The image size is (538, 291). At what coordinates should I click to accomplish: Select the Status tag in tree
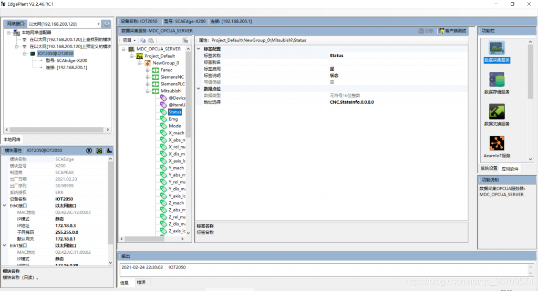174,112
